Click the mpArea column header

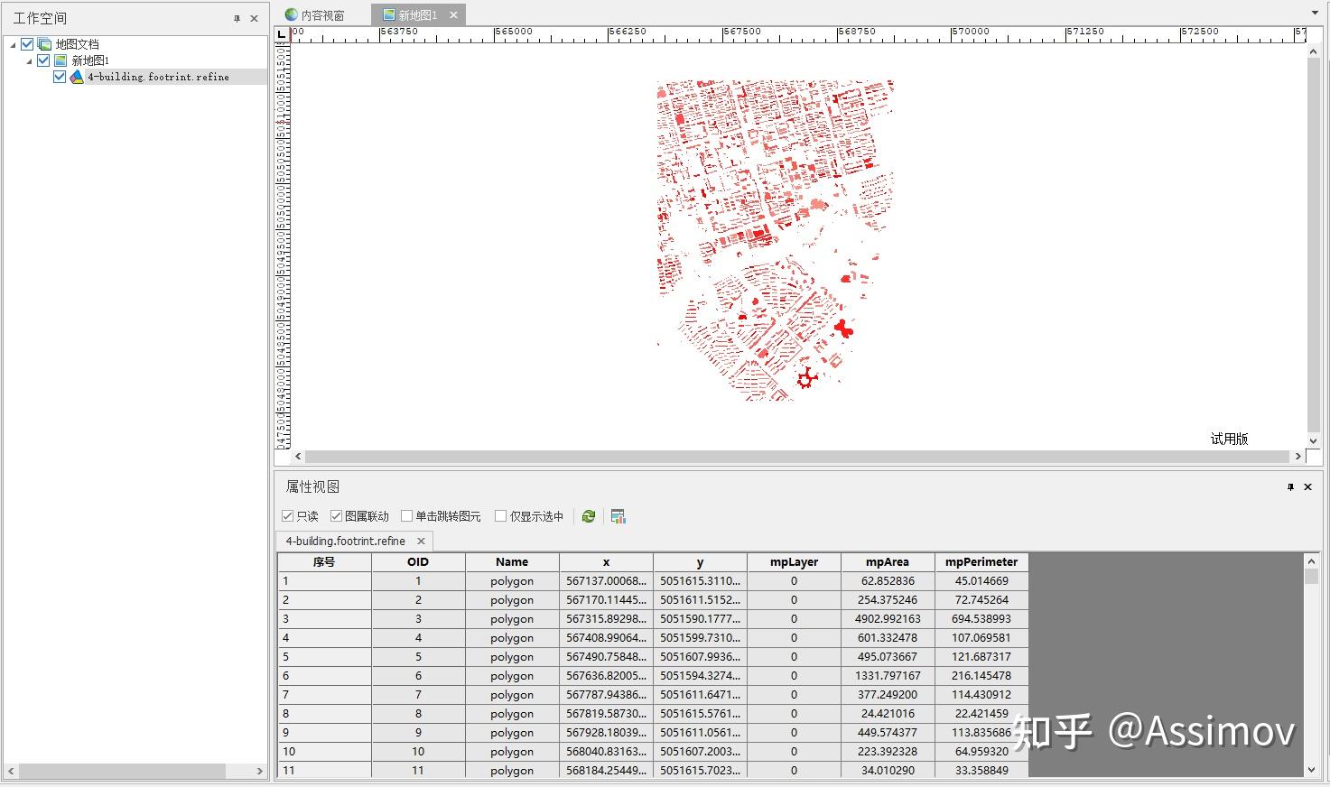[887, 561]
